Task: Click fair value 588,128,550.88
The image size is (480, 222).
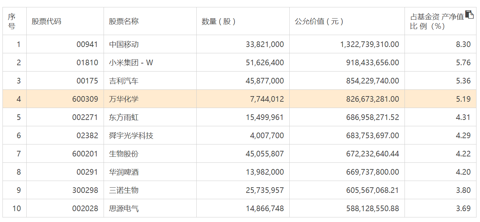Action: (x=373, y=209)
